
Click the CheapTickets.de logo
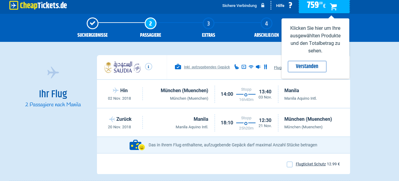point(38,5)
